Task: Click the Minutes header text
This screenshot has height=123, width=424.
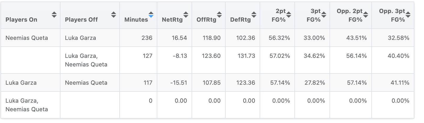Action: pyautogui.click(x=136, y=20)
